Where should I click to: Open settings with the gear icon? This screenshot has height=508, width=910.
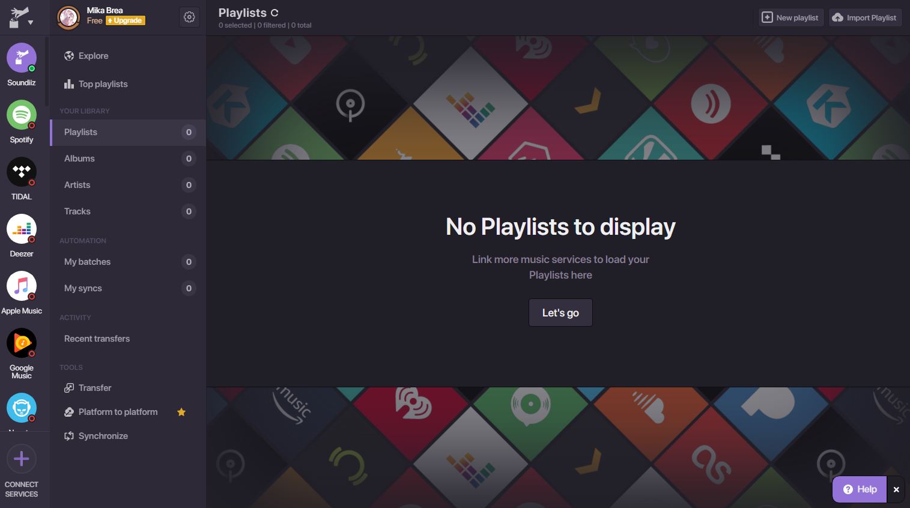[x=189, y=17]
